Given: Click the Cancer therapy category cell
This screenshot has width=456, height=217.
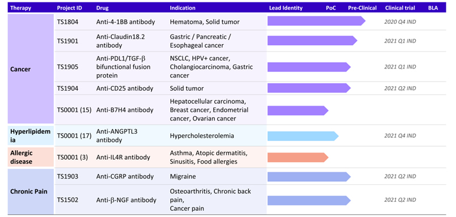Looking at the screenshot, I should coord(31,69).
